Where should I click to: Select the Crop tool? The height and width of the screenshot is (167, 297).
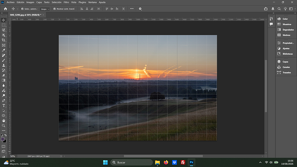click(x=3, y=40)
